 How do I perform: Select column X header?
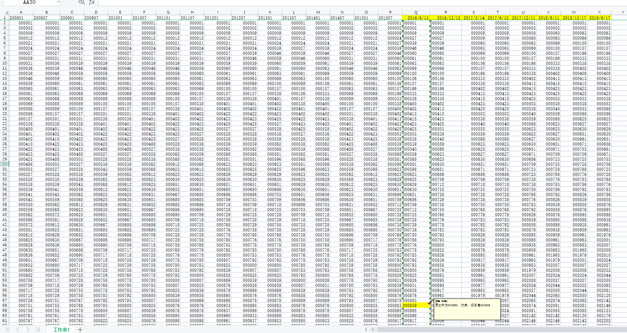pos(599,12)
